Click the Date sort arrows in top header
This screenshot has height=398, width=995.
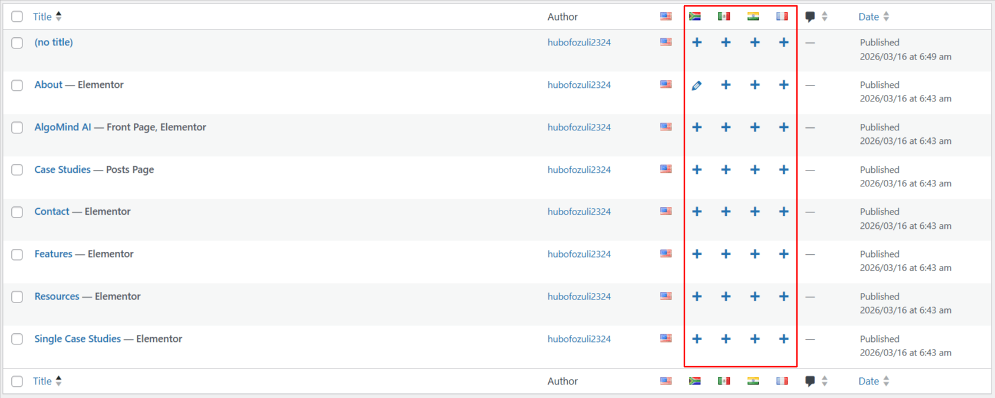886,17
